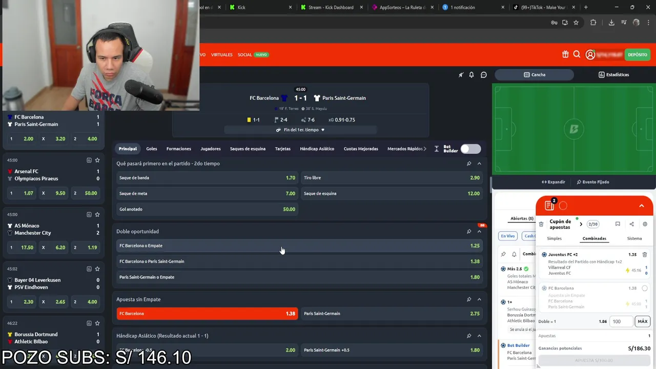656x369 pixels.
Task: Expand the pitch view with Expandir
Action: 553,182
